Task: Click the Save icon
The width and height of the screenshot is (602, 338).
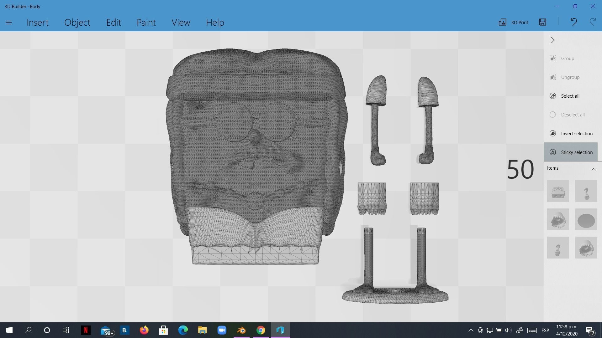Action: pyautogui.click(x=542, y=22)
